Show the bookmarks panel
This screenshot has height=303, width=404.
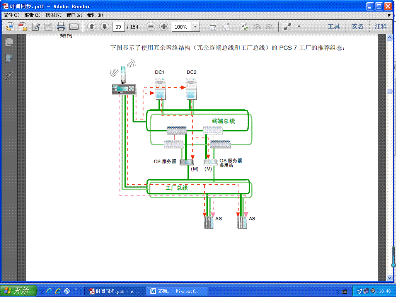click(9, 58)
